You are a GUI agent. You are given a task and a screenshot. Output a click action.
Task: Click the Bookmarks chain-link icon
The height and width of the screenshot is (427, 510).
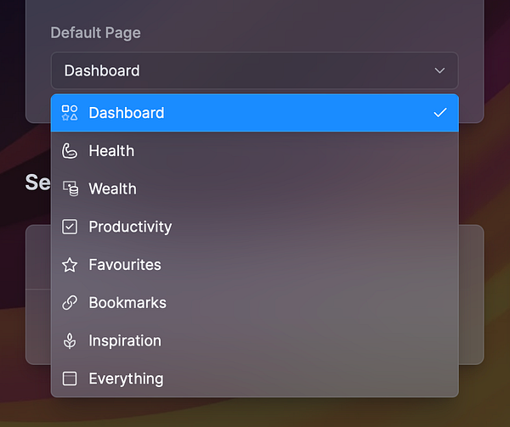70,303
